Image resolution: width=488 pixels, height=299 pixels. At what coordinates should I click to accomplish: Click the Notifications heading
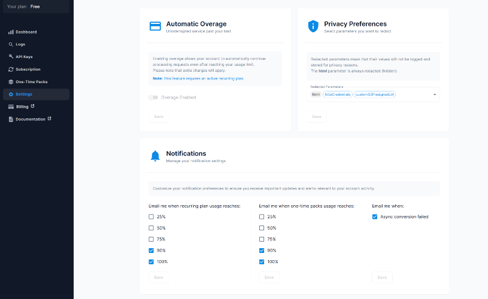coord(186,154)
